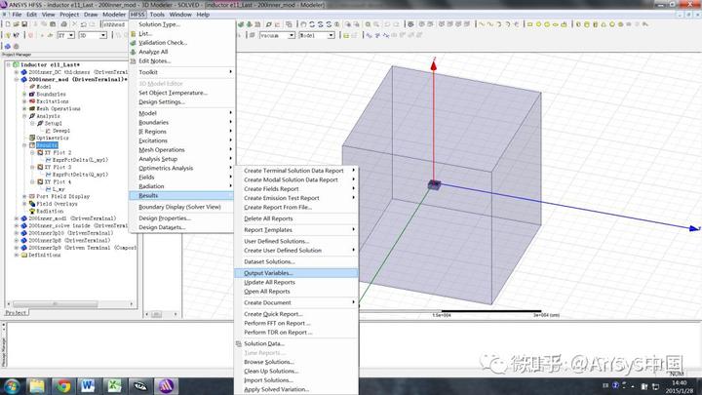Open the Model selection dropdown

click(331, 35)
